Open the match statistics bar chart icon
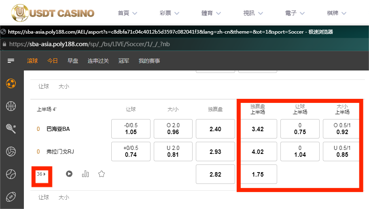The height and width of the screenshot is (209, 369). coord(85,174)
